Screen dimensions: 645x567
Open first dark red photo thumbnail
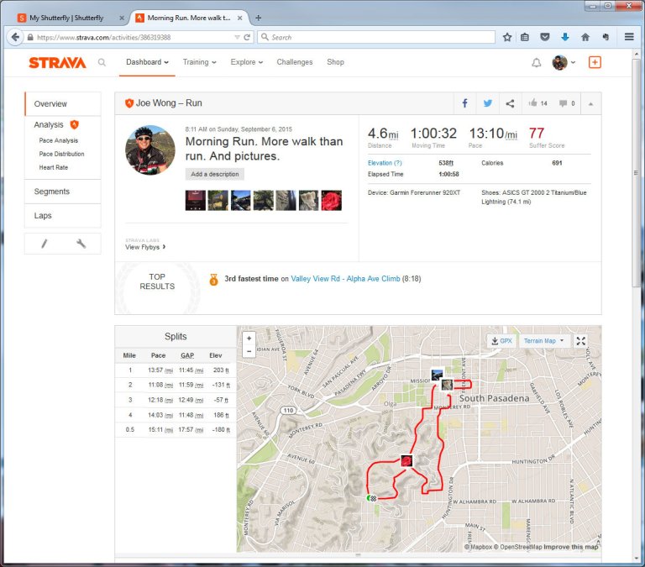[196, 201]
